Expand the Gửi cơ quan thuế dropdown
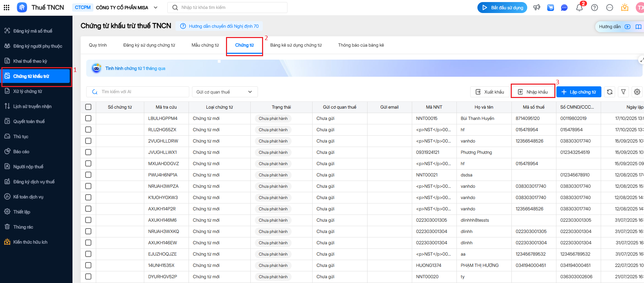The image size is (644, 283). coord(225,92)
